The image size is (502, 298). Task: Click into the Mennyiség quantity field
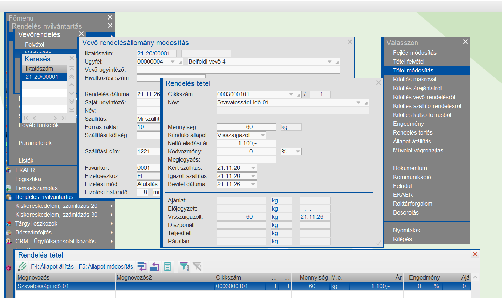point(246,127)
